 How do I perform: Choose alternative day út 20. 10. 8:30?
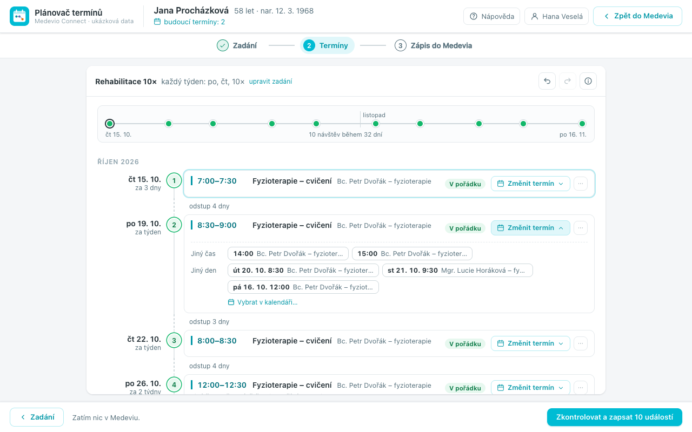tap(303, 271)
